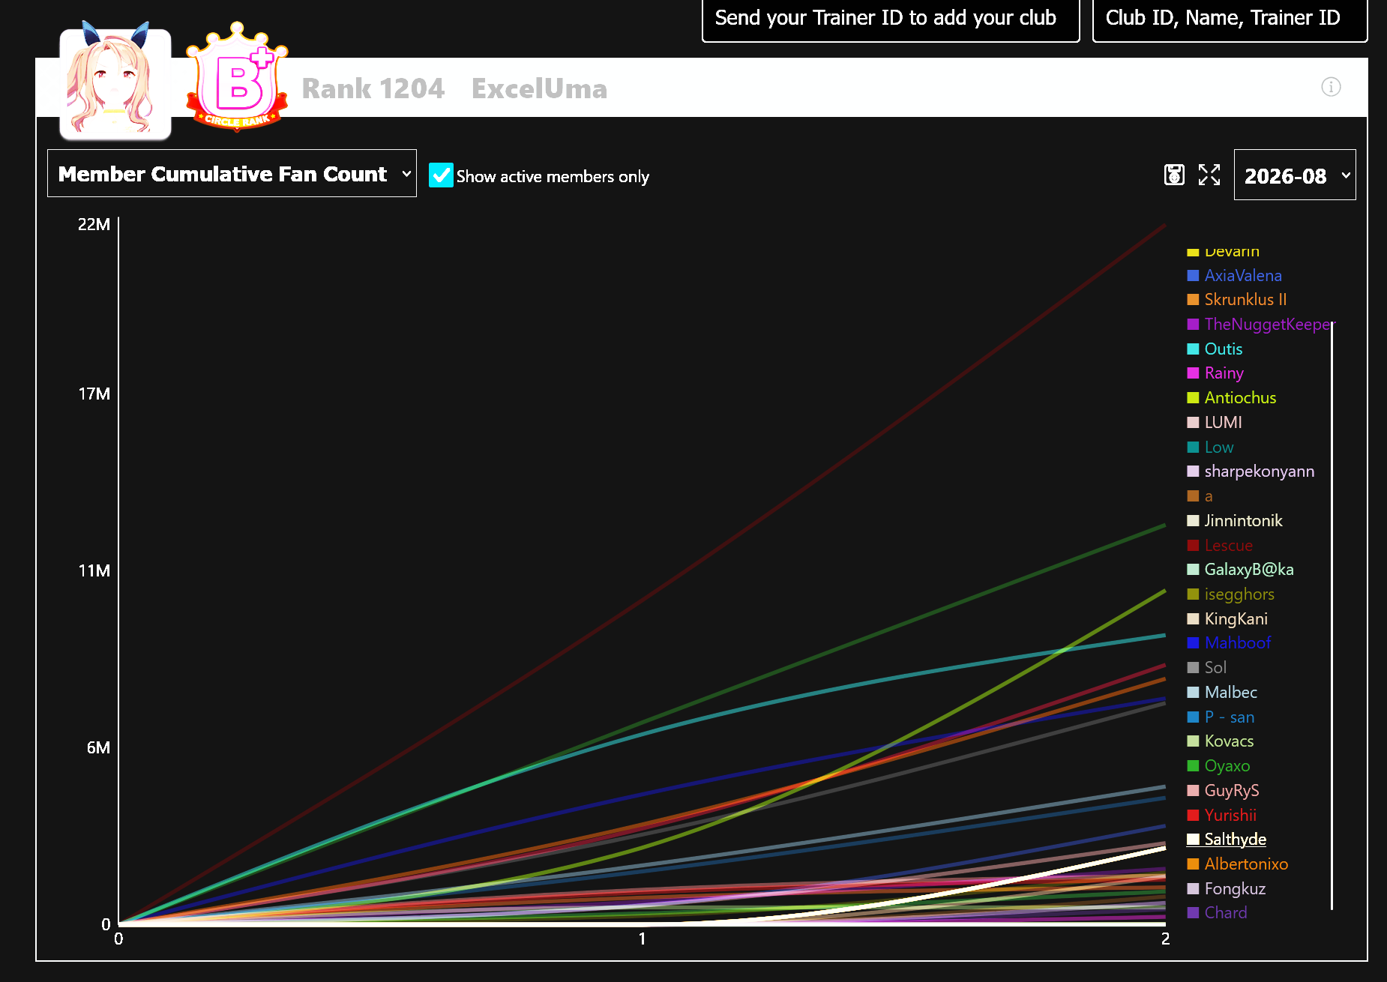
Task: Click Jinnintonik in the legend
Action: 1234,521
